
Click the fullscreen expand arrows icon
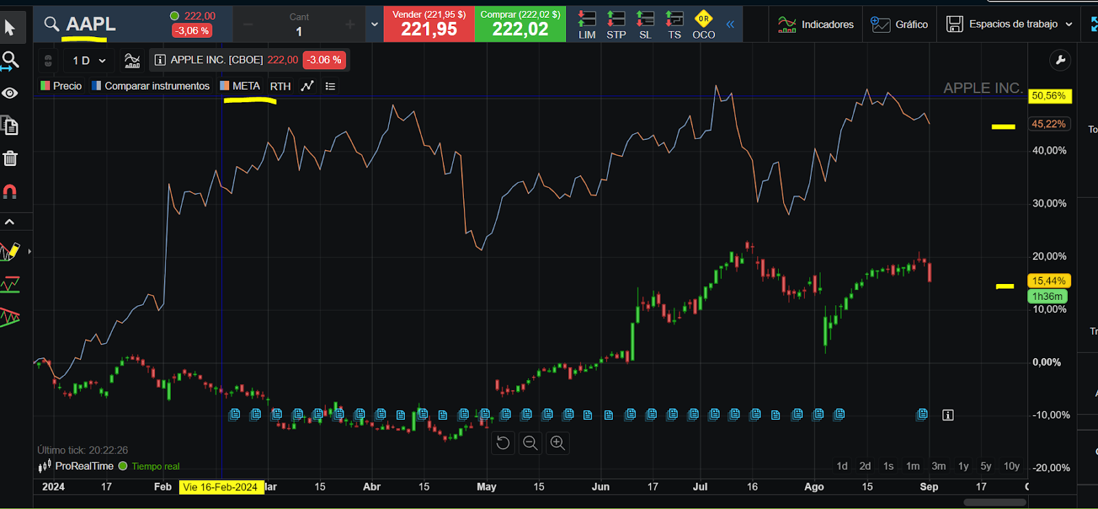pos(1093,25)
